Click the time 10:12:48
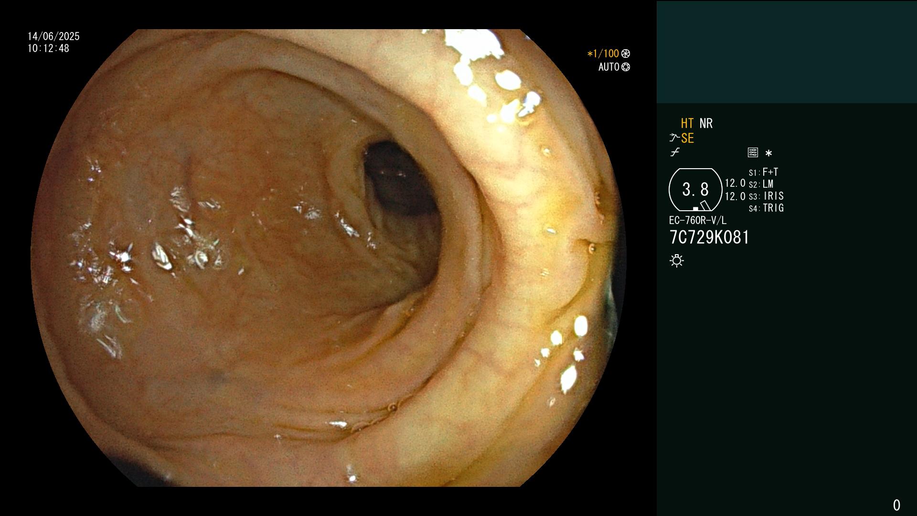Viewport: 917px width, 516px height. [x=48, y=48]
